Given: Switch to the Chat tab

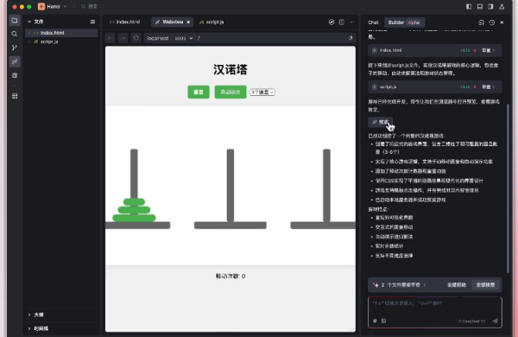Looking at the screenshot, I should point(373,22).
